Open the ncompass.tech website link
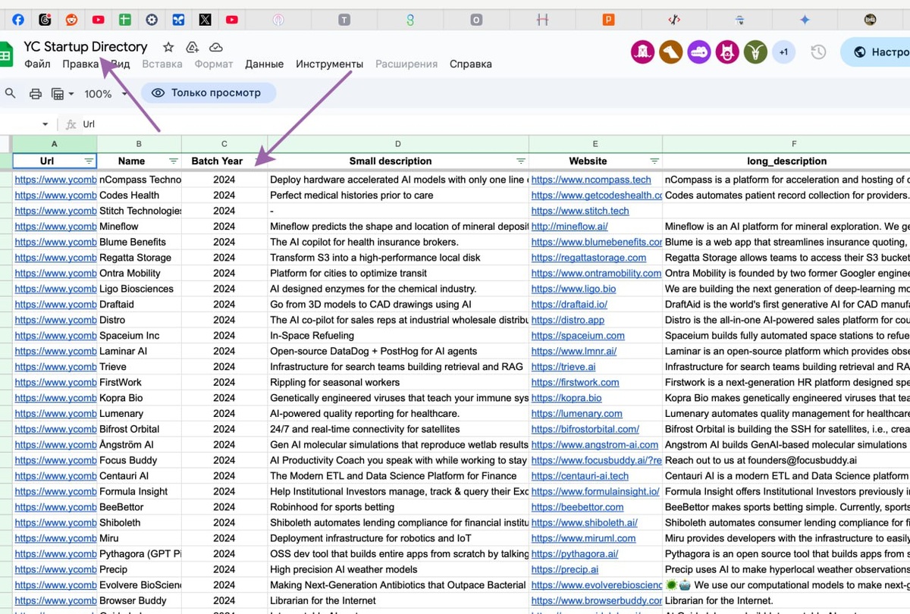Image resolution: width=910 pixels, height=614 pixels. (x=591, y=180)
